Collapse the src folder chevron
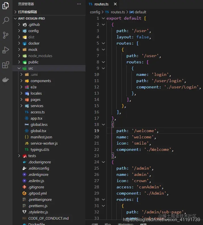The width and height of the screenshot is (203, 225). [19, 68]
